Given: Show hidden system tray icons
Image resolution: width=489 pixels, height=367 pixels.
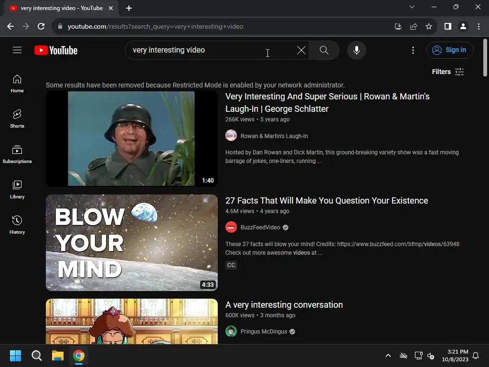Looking at the screenshot, I should 388,356.
